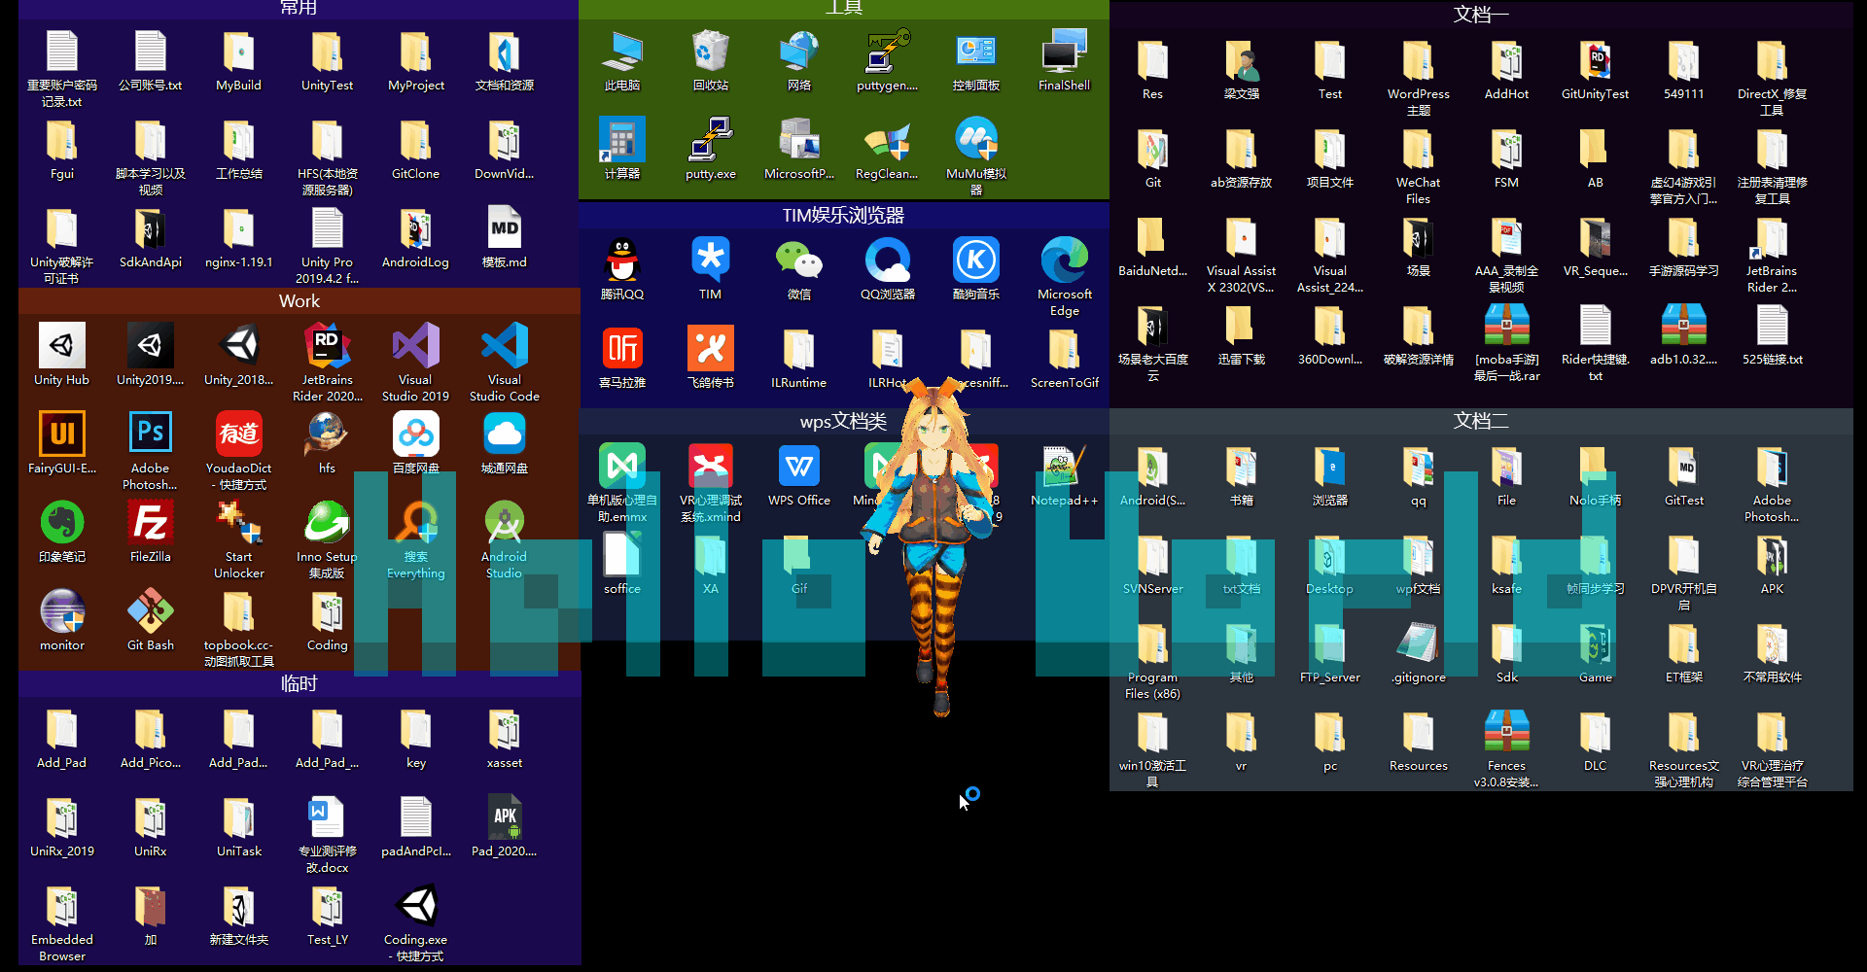This screenshot has width=1867, height=972.
Task: Open the DLC folder
Action: point(1595,741)
